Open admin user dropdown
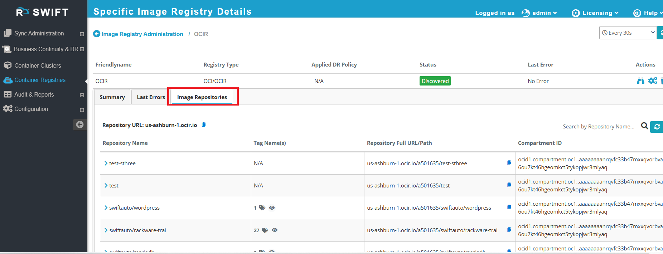The width and height of the screenshot is (663, 254). [x=544, y=13]
